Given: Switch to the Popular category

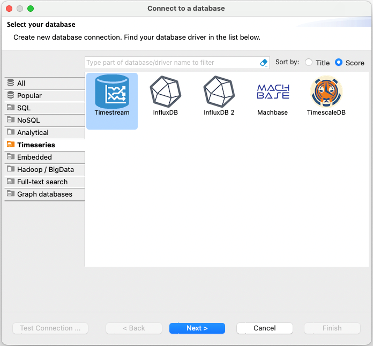Looking at the screenshot, I should [44, 96].
